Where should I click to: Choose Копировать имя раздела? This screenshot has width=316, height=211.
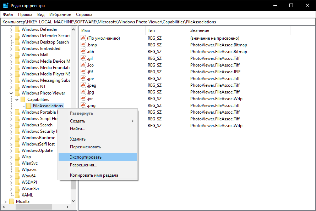[98, 175]
